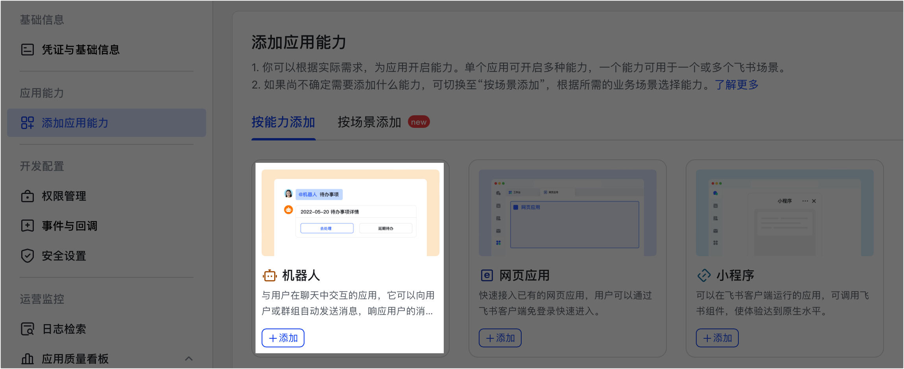Click 添加 on the 网页应用 card
Viewport: 904px width, 369px height.
[x=500, y=338]
